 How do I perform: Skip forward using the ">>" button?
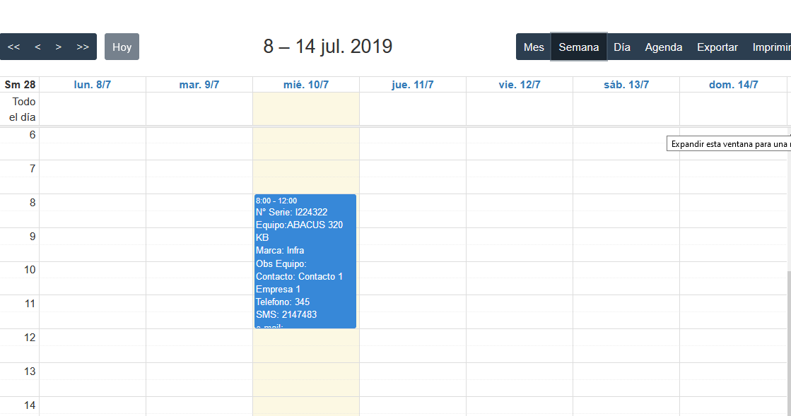pyautogui.click(x=83, y=47)
